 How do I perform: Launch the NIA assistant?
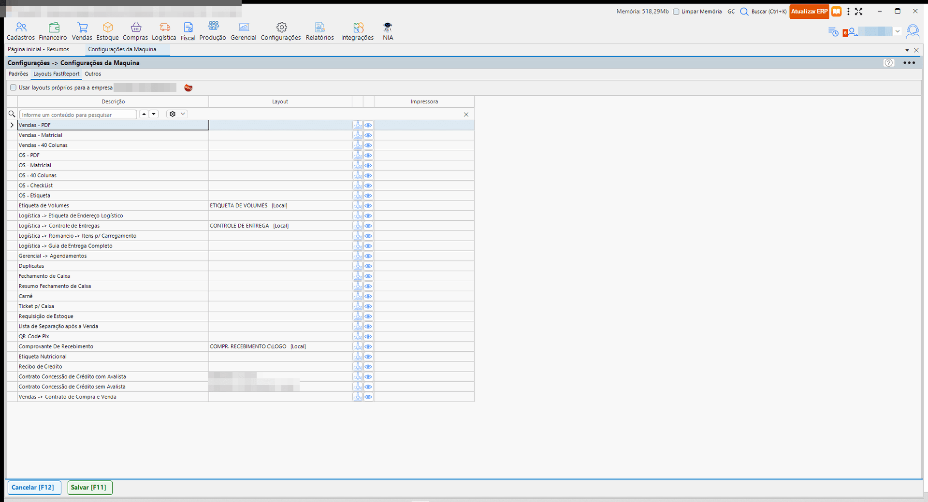click(x=388, y=31)
